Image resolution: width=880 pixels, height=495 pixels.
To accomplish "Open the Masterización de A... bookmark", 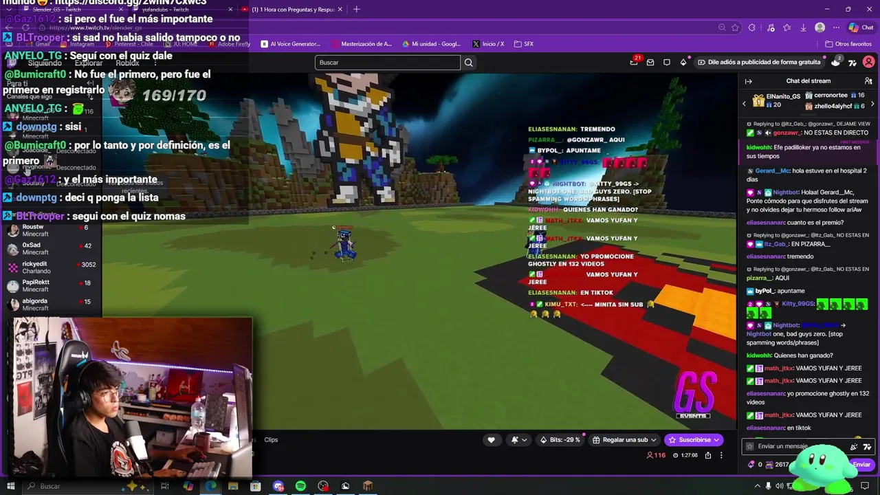I will tap(362, 44).
